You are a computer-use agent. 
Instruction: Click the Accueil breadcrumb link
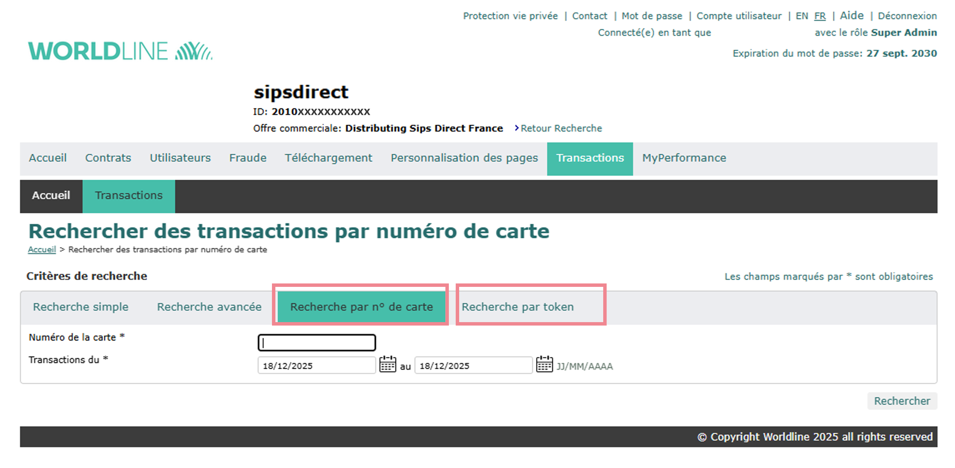point(42,250)
